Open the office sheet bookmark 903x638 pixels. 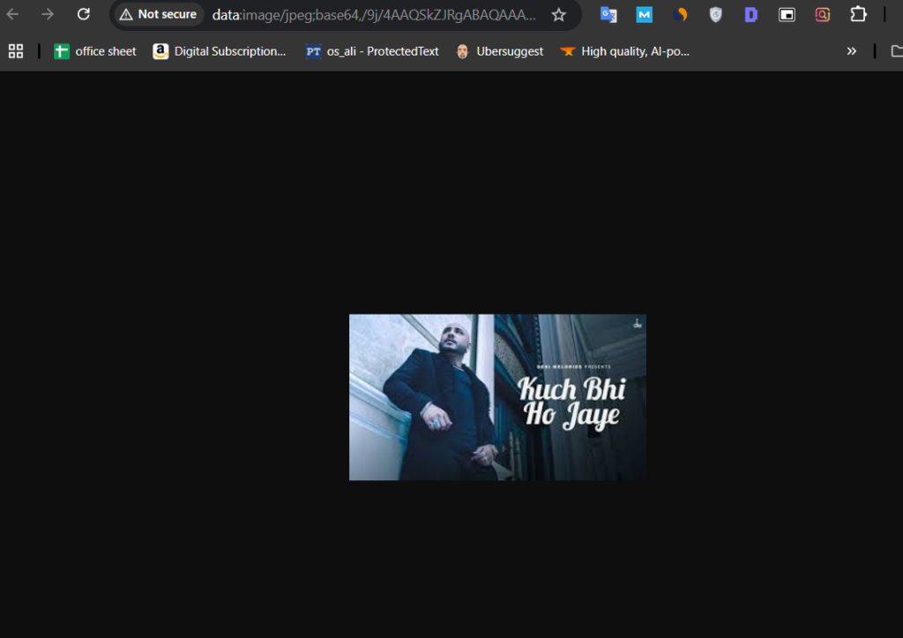click(x=95, y=51)
